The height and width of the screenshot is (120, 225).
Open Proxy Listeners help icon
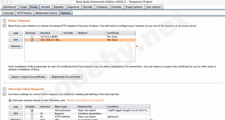[x=4, y=21]
